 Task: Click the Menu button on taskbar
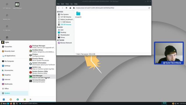click(x=3, y=104)
